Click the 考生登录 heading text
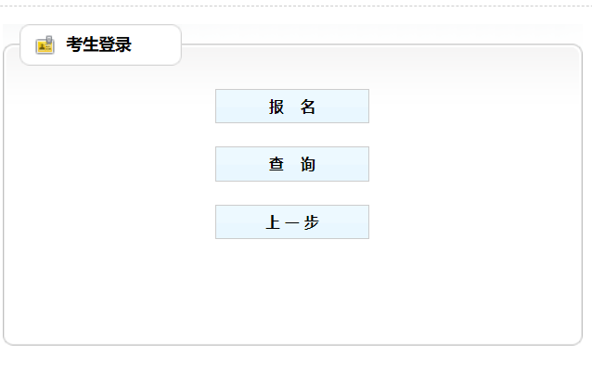Image resolution: width=592 pixels, height=366 pixels. point(99,44)
